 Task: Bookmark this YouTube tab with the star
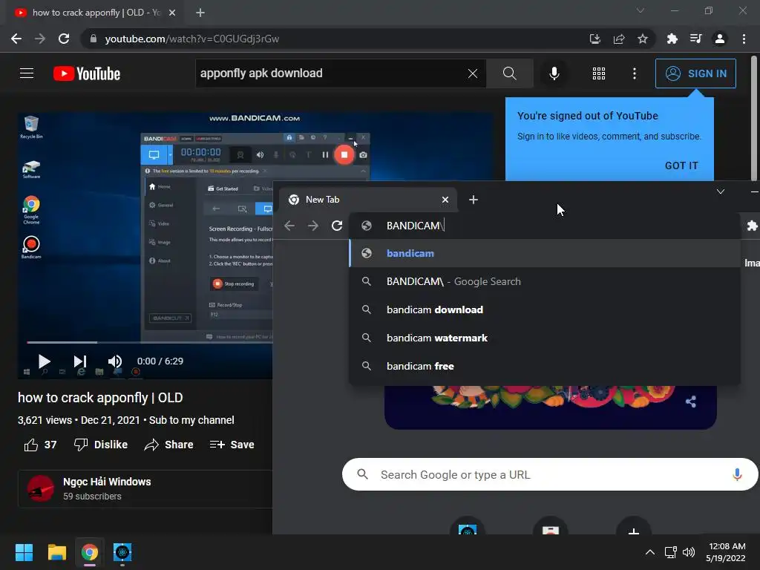643,39
